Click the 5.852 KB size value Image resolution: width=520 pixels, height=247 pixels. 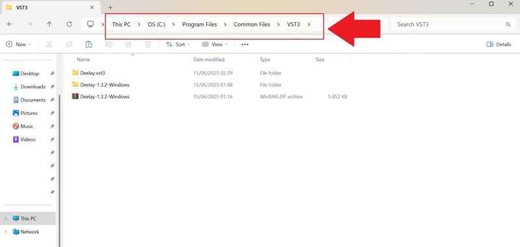click(x=337, y=97)
